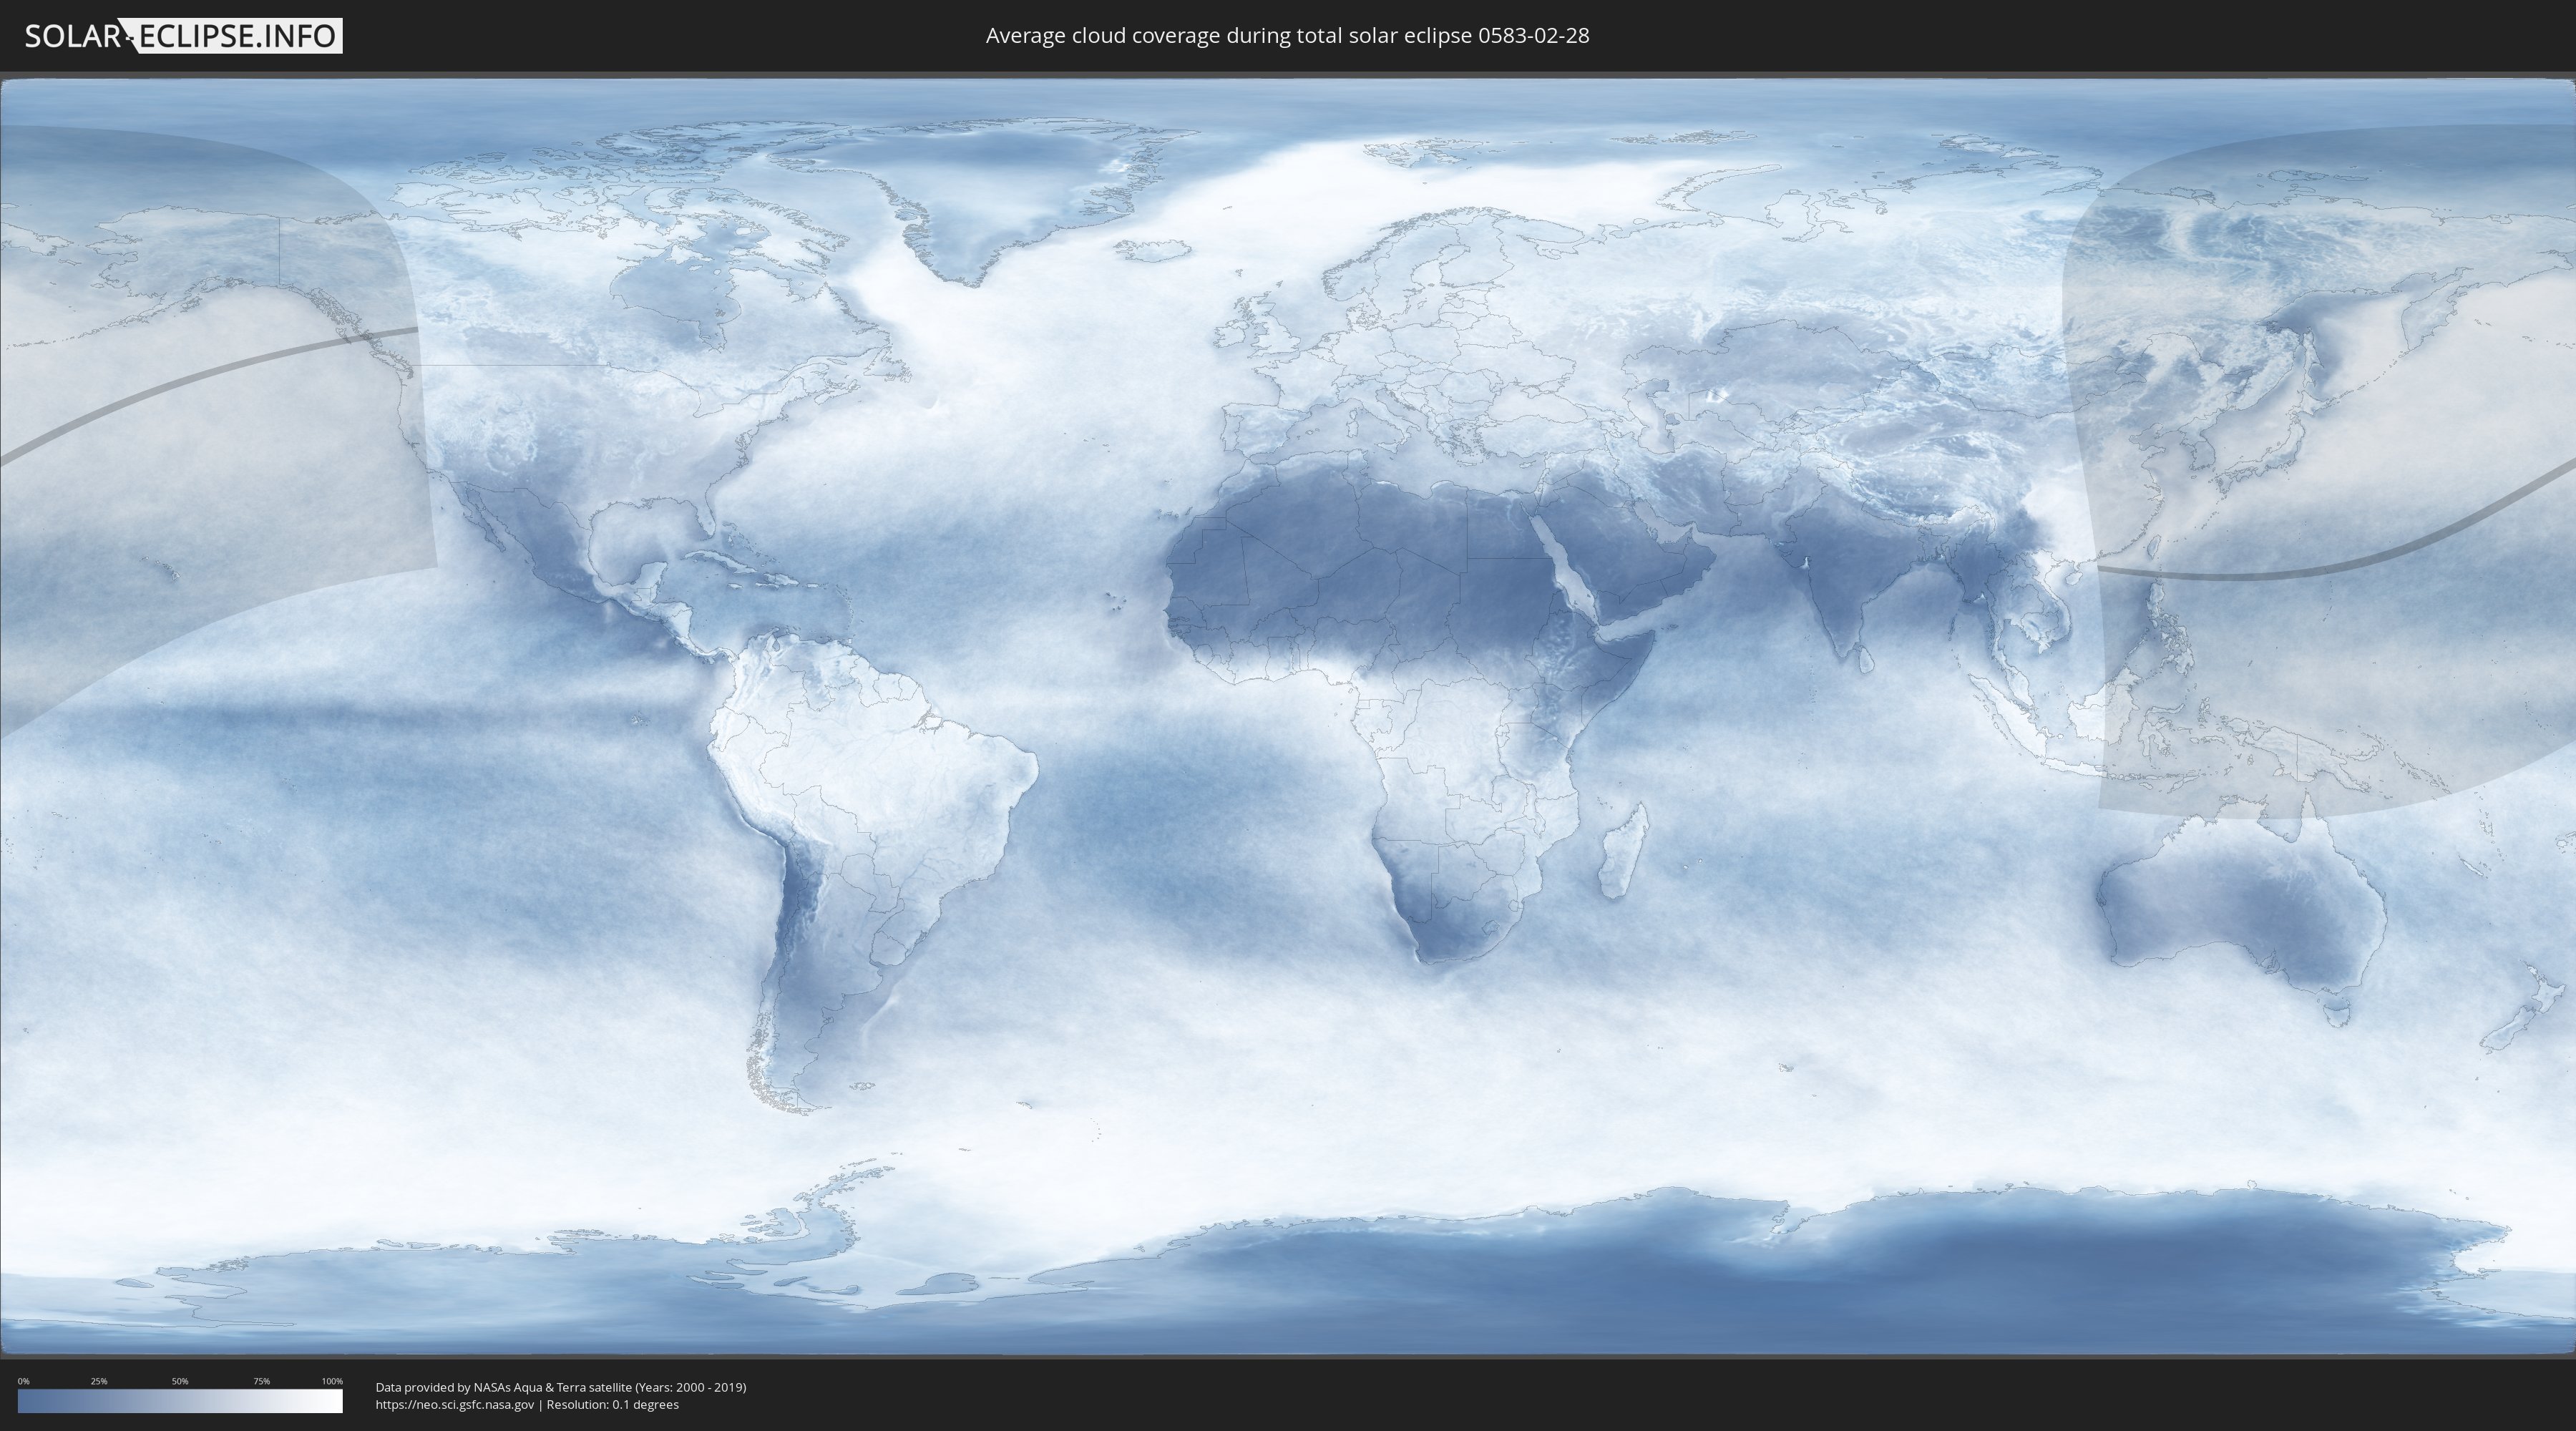Click the 50% label on the legend
Screen dimensions: 2576x1431
(x=180, y=1381)
